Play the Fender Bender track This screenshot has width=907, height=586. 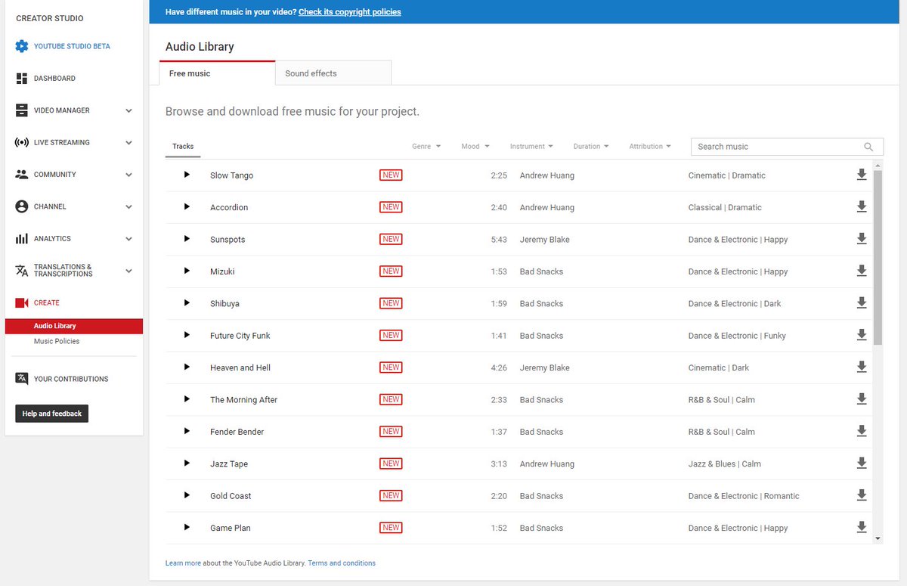click(187, 431)
